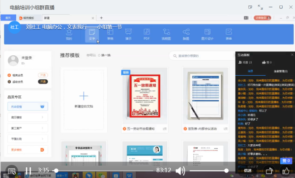The width and height of the screenshot is (295, 178).
Task: Click 换一换 refresh templates option
Action: pyautogui.click(x=104, y=55)
